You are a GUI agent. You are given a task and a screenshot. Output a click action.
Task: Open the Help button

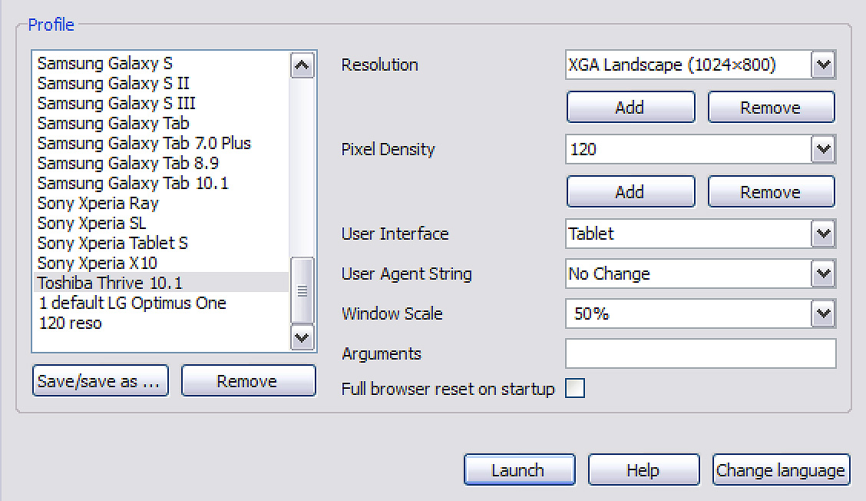click(x=643, y=470)
